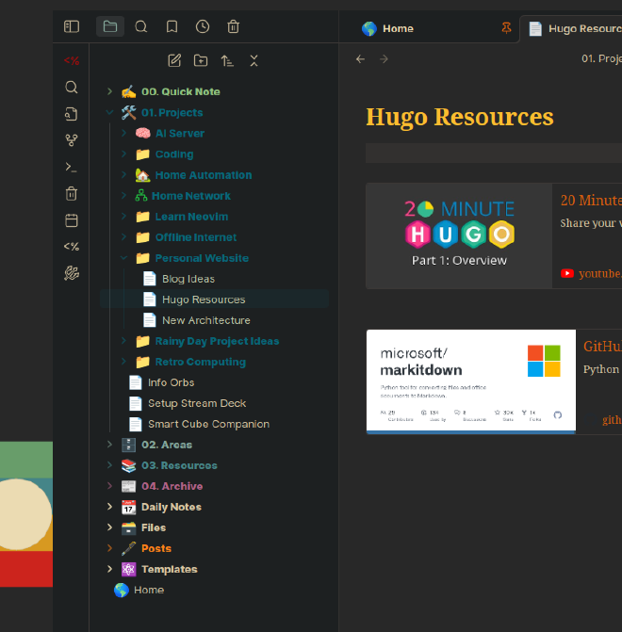Toggle the left sidebar collapse icon
This screenshot has height=632, width=622.
coord(72,27)
